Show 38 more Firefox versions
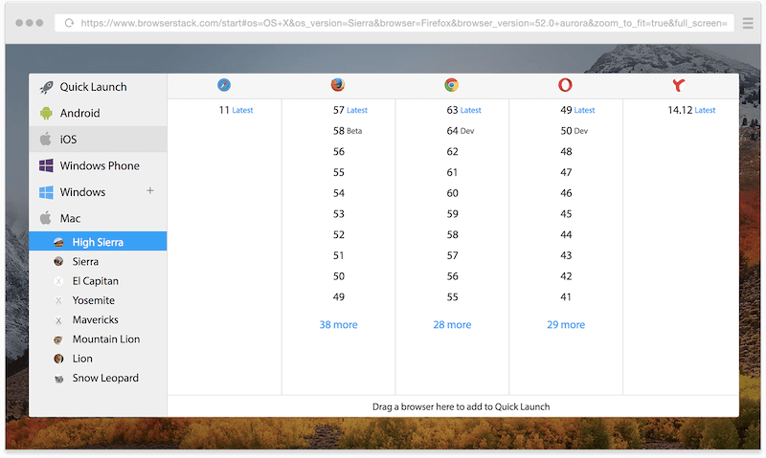 pyautogui.click(x=339, y=325)
